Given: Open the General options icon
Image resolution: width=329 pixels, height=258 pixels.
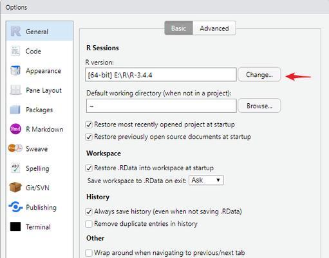Looking at the screenshot, I should click(15, 32).
